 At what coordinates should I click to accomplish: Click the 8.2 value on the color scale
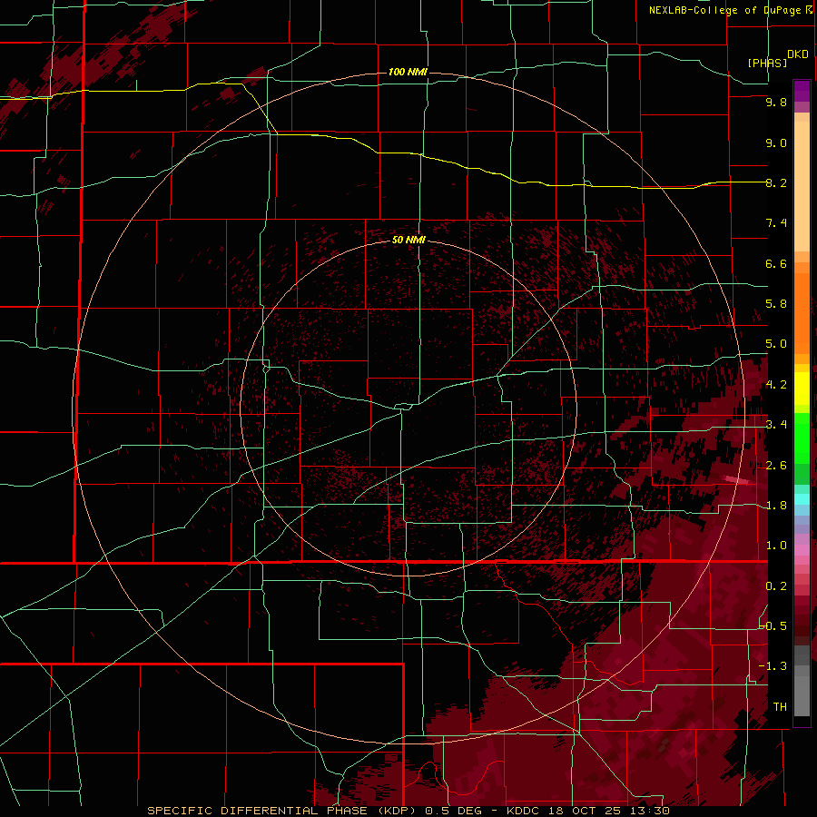[x=776, y=182]
